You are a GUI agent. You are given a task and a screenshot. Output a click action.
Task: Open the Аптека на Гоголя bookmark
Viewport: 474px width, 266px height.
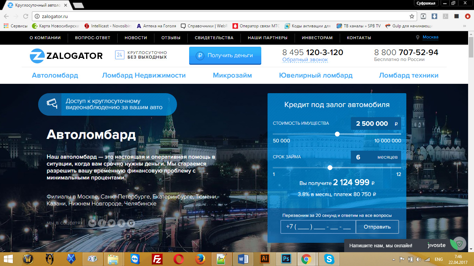coord(156,26)
